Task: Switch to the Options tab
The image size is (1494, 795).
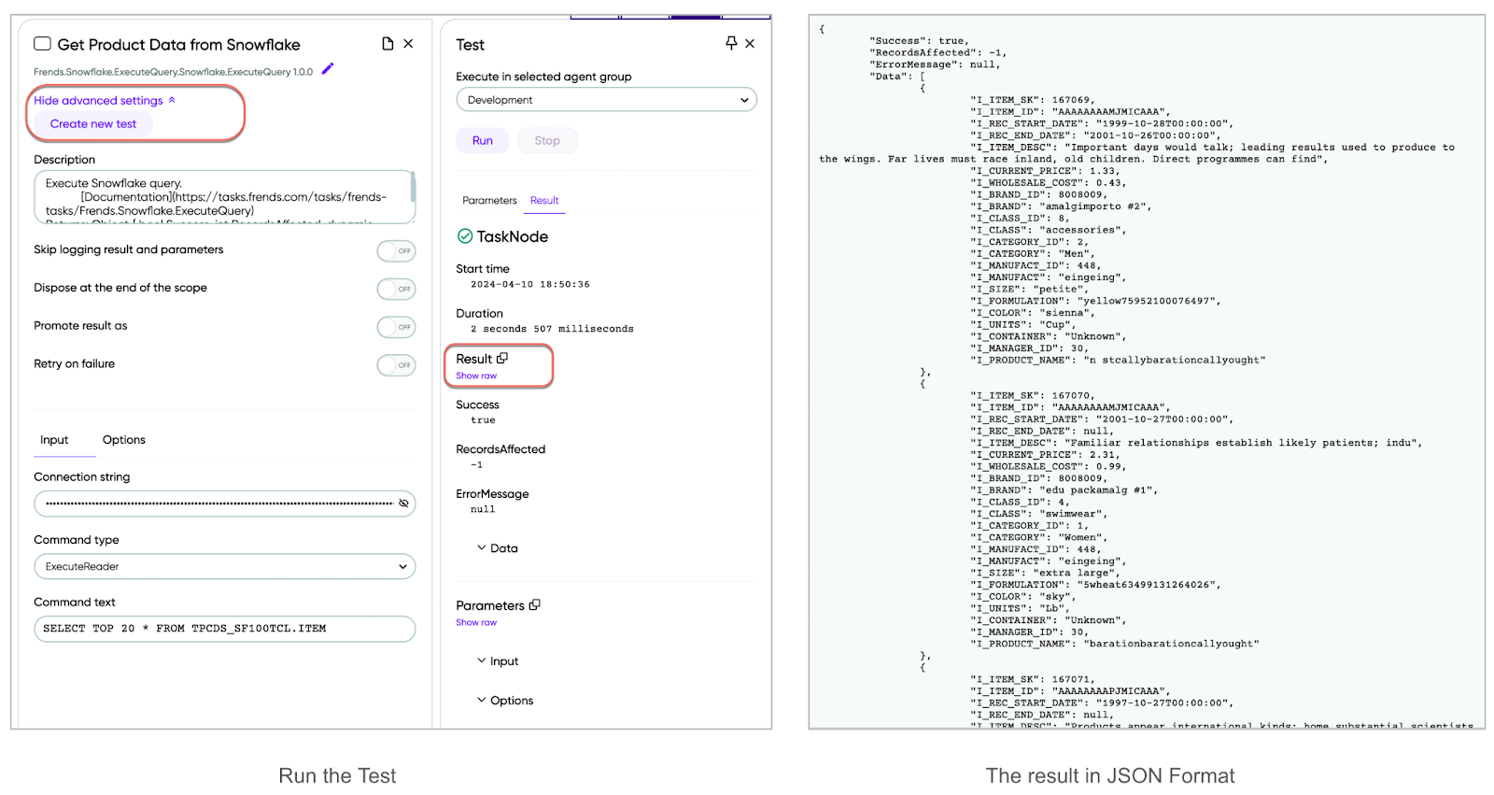Action: click(x=124, y=440)
